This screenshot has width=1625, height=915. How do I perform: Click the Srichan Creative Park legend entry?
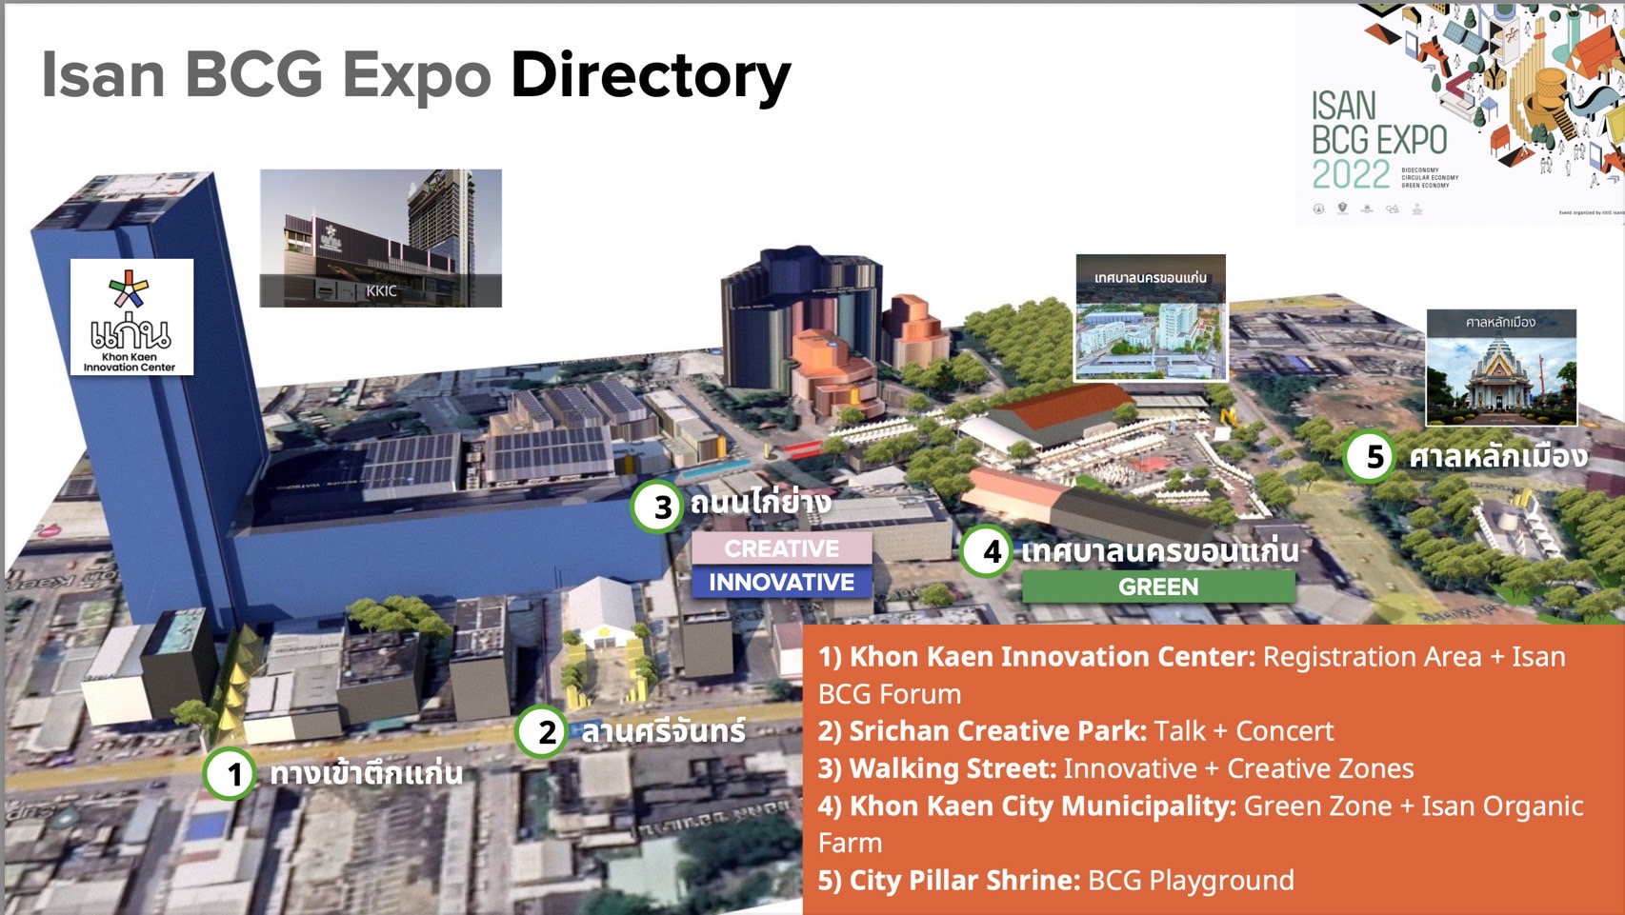1075,730
